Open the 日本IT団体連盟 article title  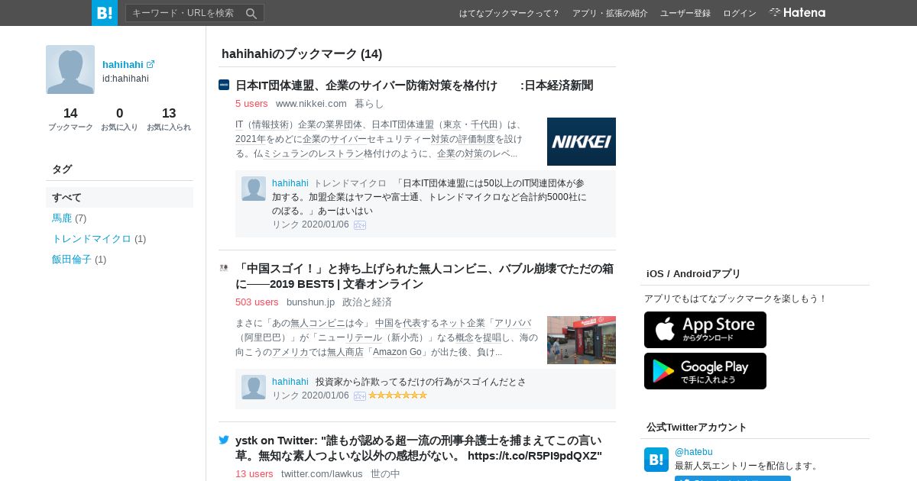[x=414, y=85]
